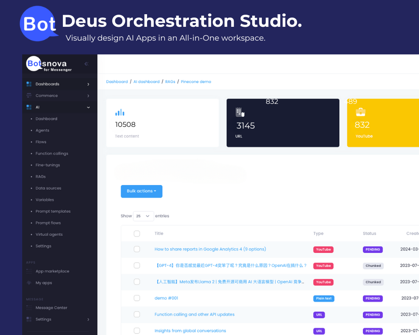Open RAGs in the AI sidebar menu

point(41,177)
